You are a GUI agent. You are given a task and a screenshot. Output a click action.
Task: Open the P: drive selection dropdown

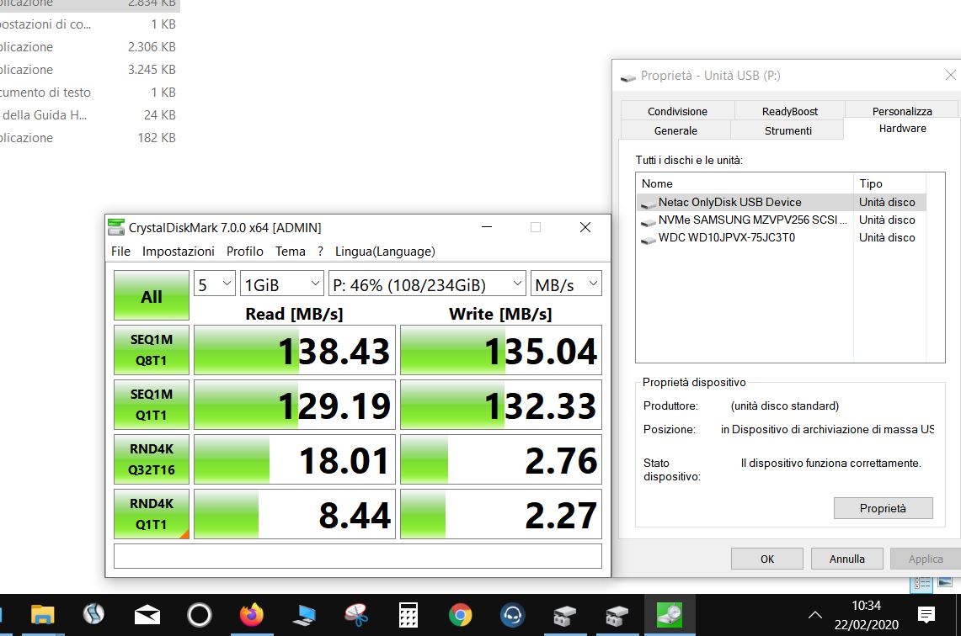click(427, 284)
